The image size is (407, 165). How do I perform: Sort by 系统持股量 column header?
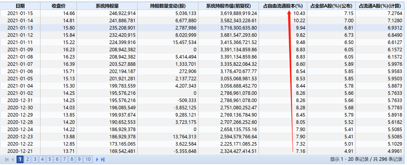coord(107,6)
